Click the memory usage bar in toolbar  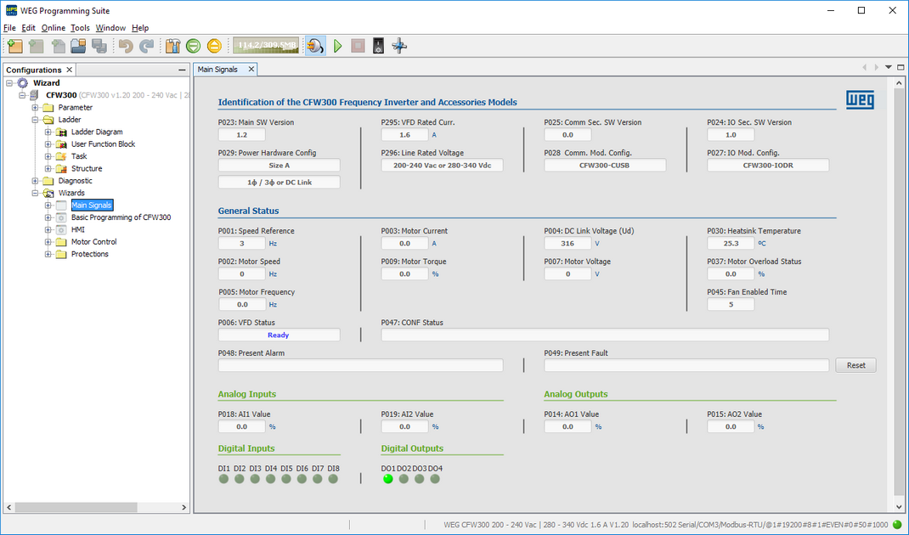pos(266,46)
